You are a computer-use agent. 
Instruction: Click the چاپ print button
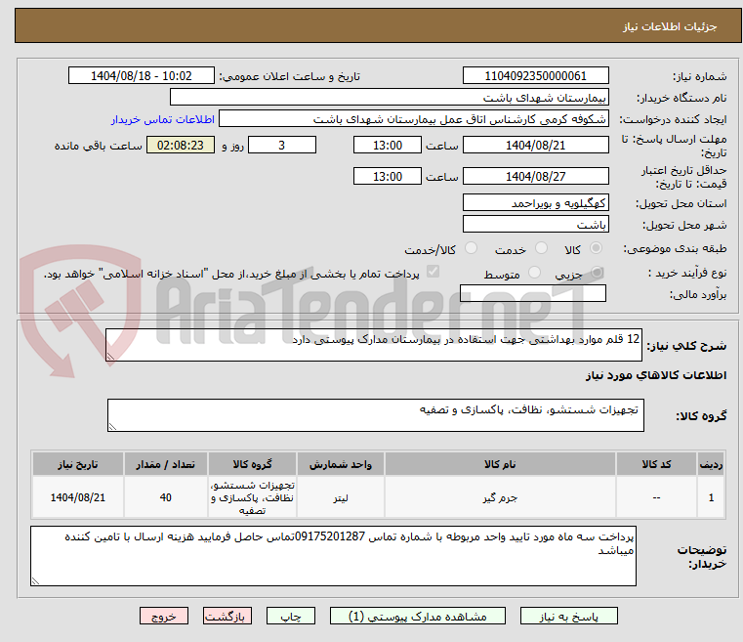pos(291,616)
